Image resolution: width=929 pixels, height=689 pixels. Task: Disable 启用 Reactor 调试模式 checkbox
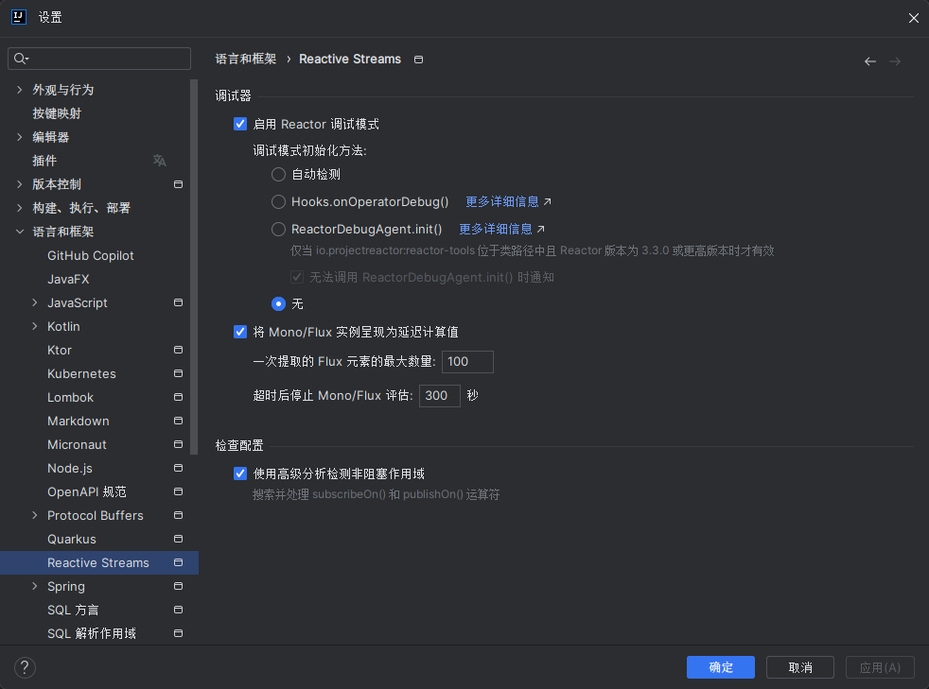click(240, 124)
